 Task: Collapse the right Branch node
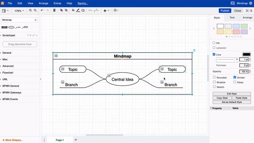pyautogui.click(x=162, y=82)
